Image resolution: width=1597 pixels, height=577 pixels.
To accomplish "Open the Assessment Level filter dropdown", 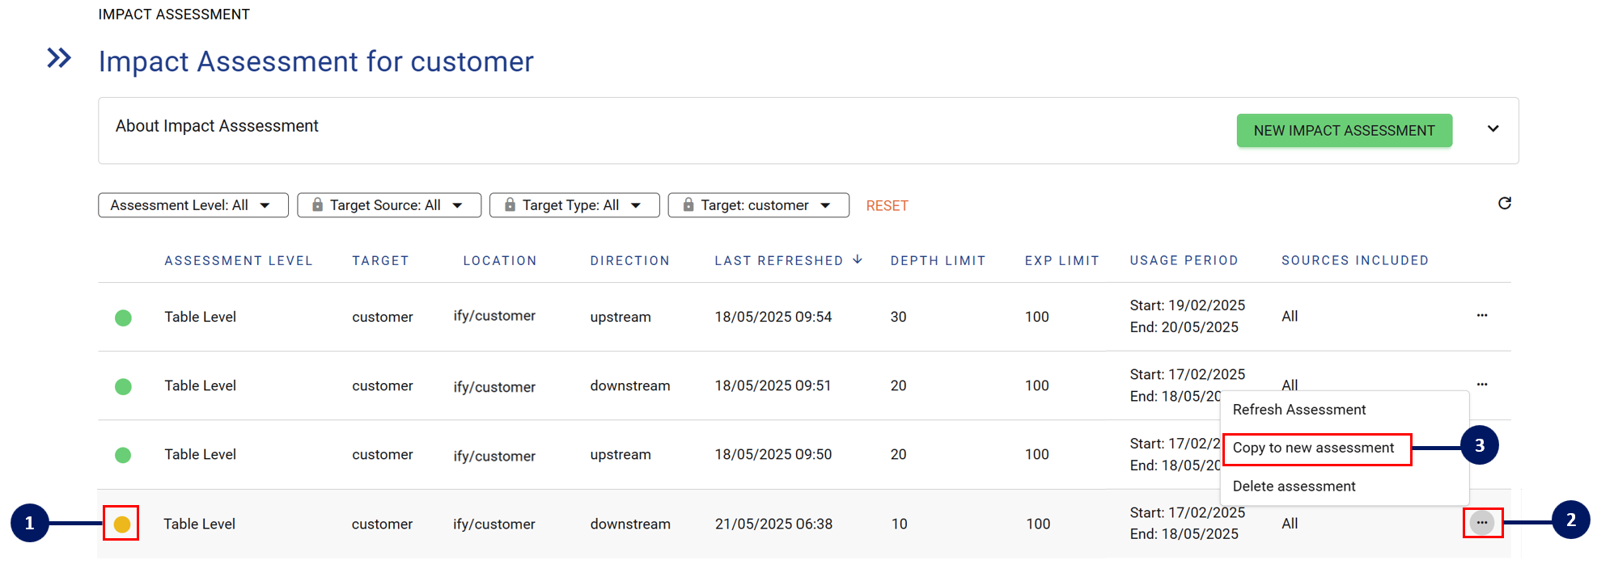I will (x=193, y=205).
